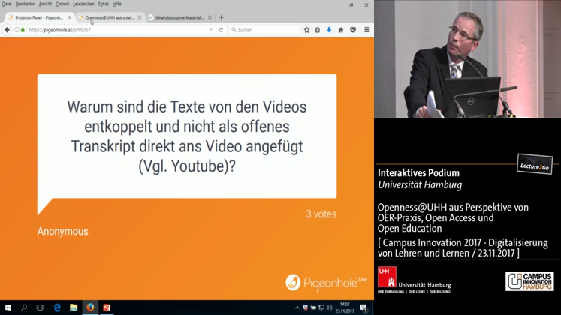Show bookmarks library list icon
Viewport: 561px width, 315px height.
318,30
